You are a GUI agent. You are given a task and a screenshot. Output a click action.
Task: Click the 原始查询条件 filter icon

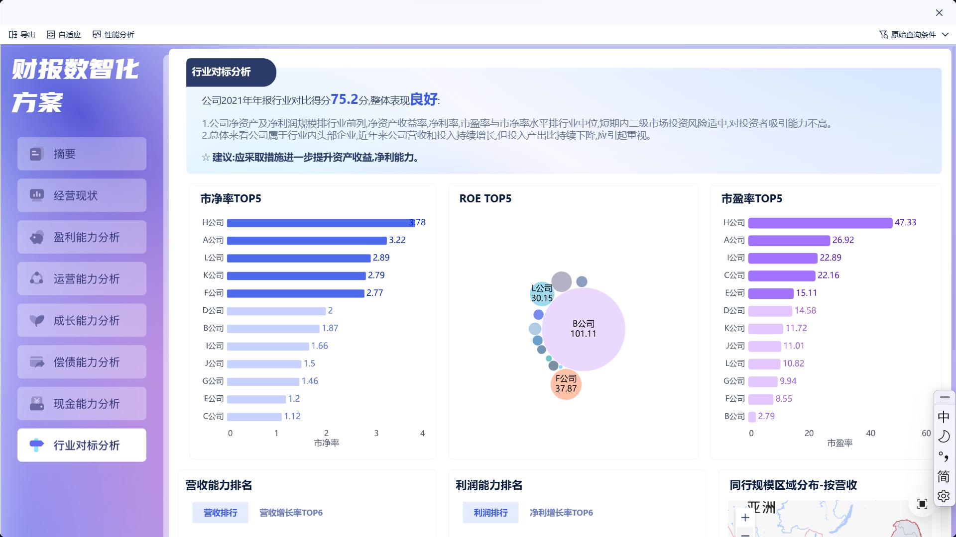[x=883, y=34]
